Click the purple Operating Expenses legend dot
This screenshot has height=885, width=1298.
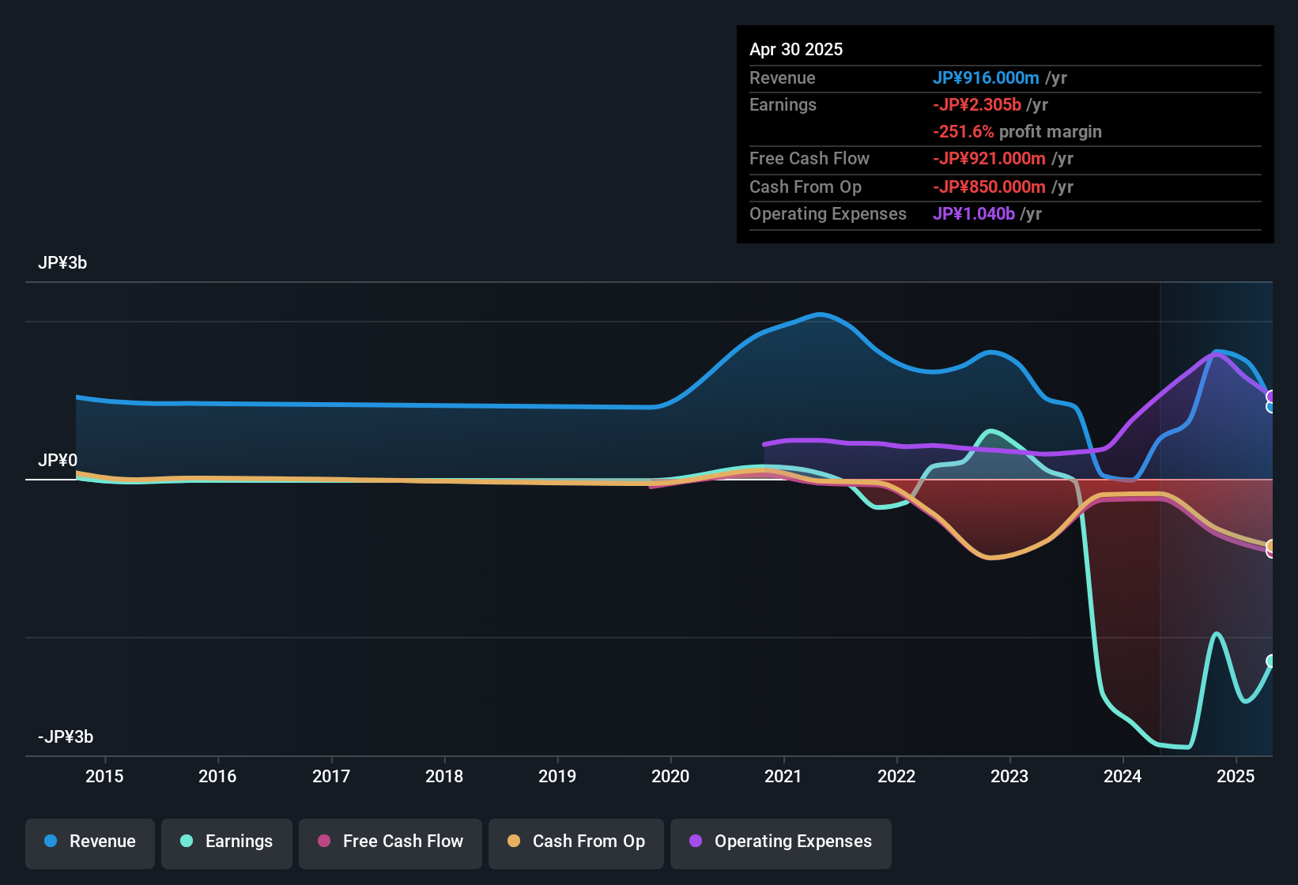[x=696, y=841]
